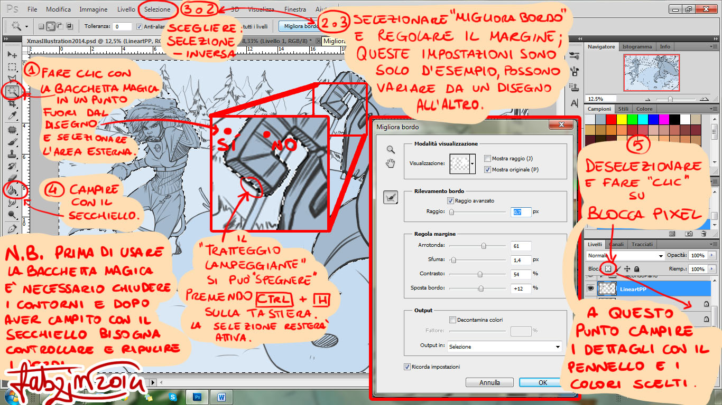Choose the Subtract from selection mode icon
The height and width of the screenshot is (405, 722).
(x=60, y=26)
